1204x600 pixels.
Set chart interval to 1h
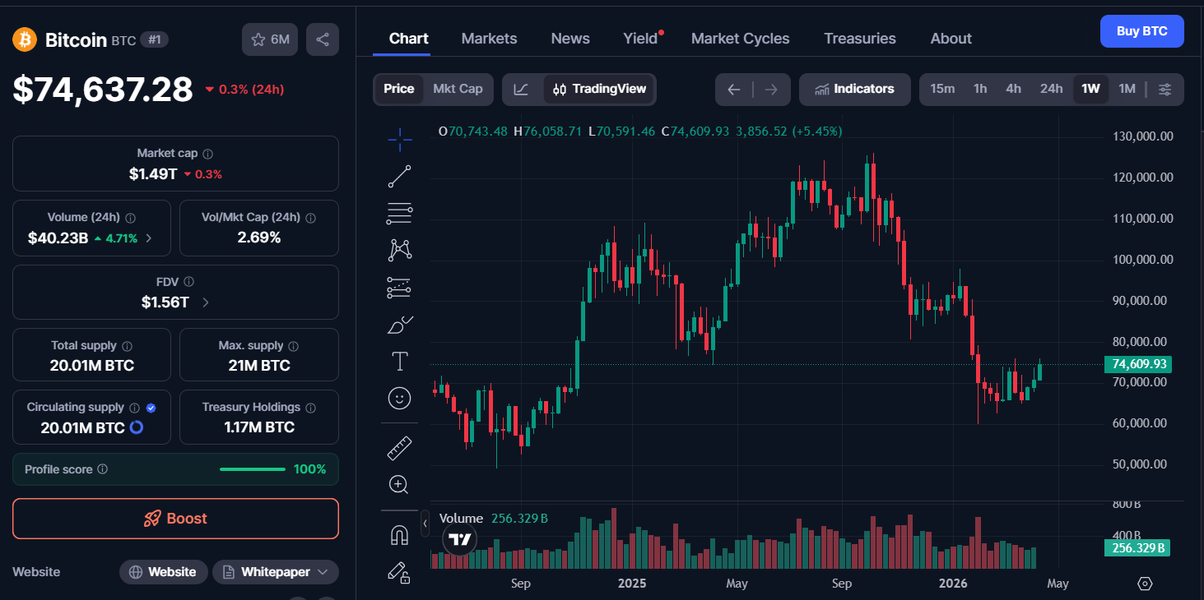click(980, 89)
